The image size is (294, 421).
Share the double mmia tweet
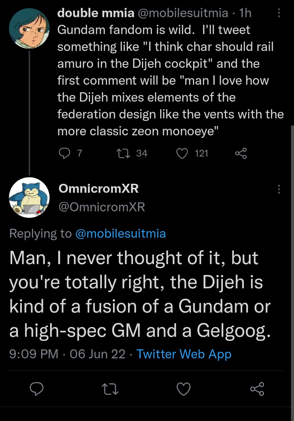tap(241, 154)
